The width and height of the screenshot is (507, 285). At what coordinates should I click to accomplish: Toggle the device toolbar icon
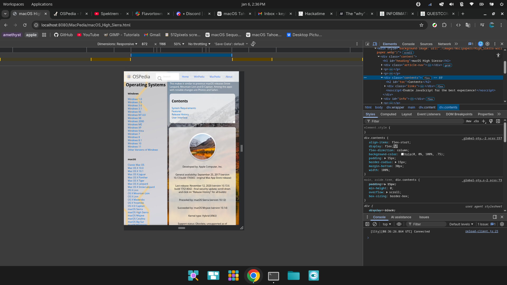(x=375, y=44)
